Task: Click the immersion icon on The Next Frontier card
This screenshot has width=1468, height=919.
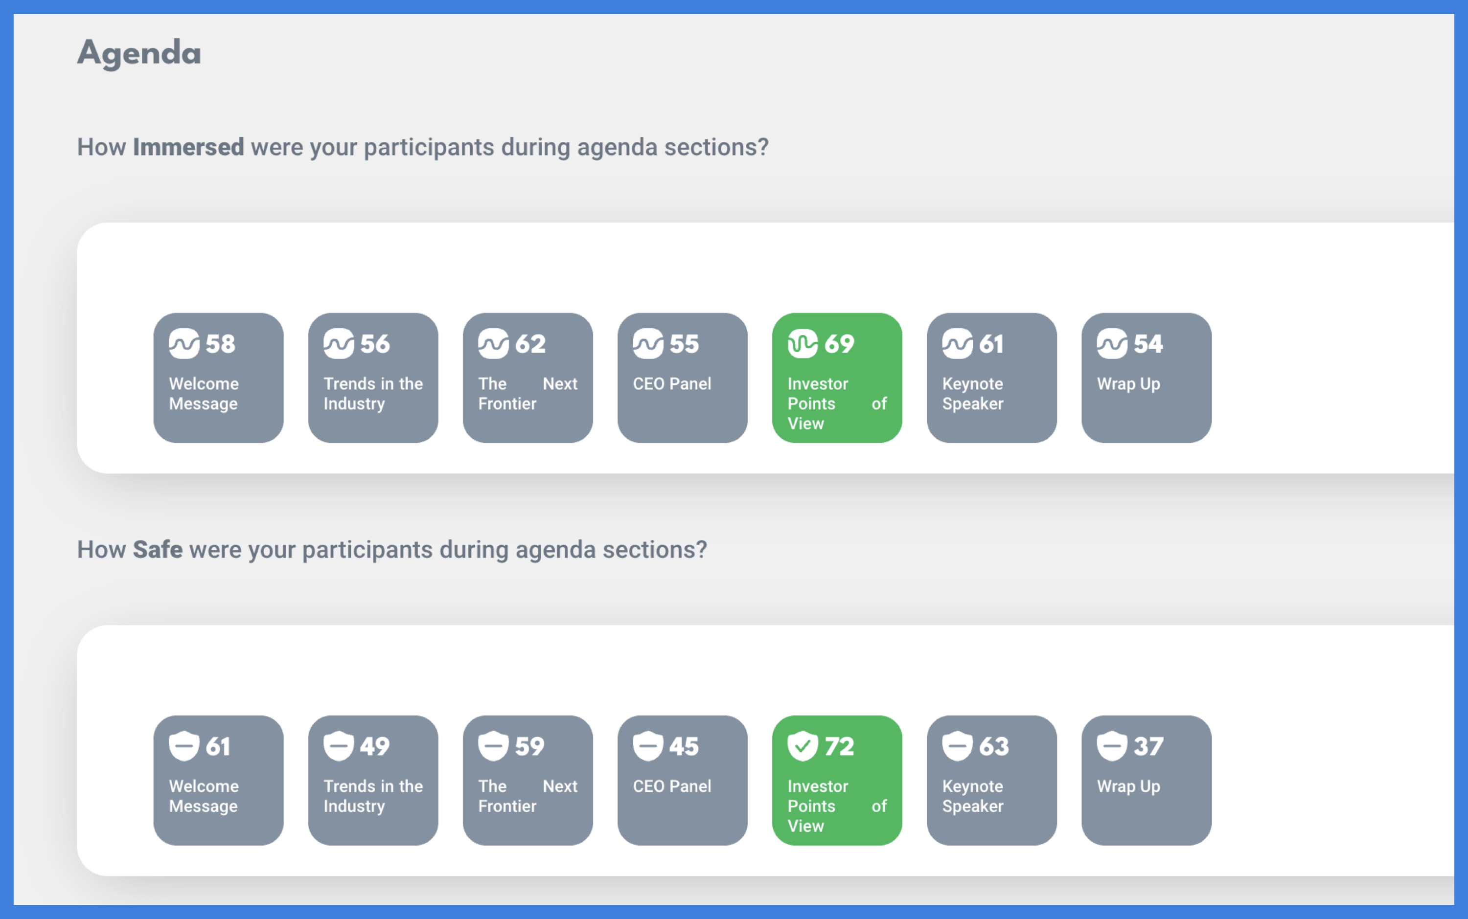Action: [x=493, y=344]
